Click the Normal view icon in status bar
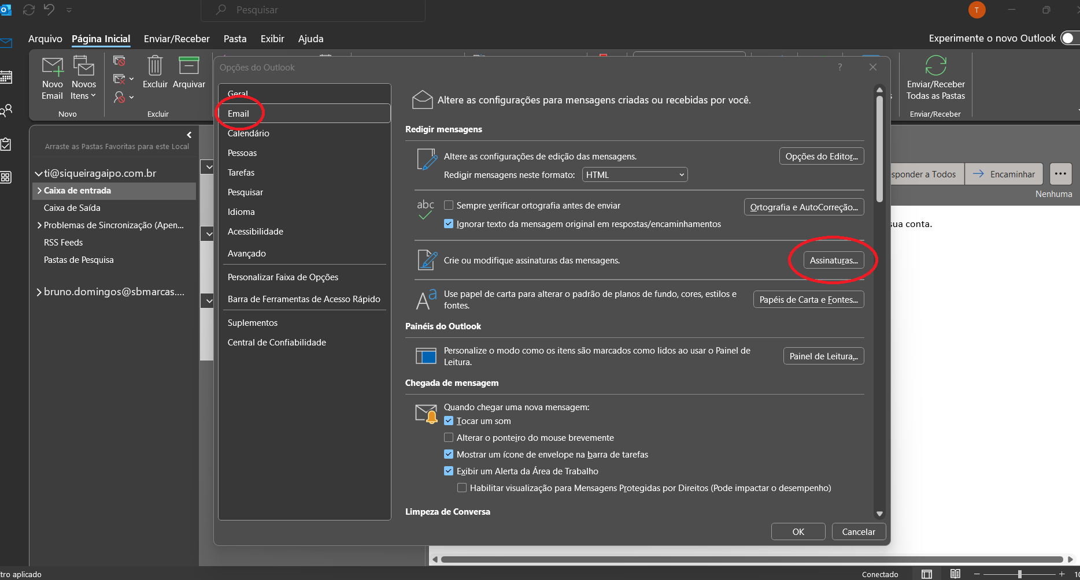 coord(927,574)
